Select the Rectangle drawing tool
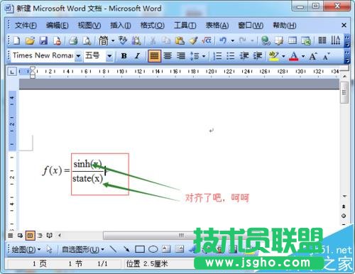Screen dimensions: 355x274 [140, 249]
